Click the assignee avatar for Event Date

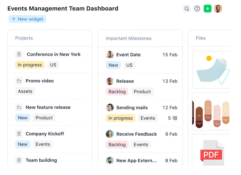(x=110, y=55)
